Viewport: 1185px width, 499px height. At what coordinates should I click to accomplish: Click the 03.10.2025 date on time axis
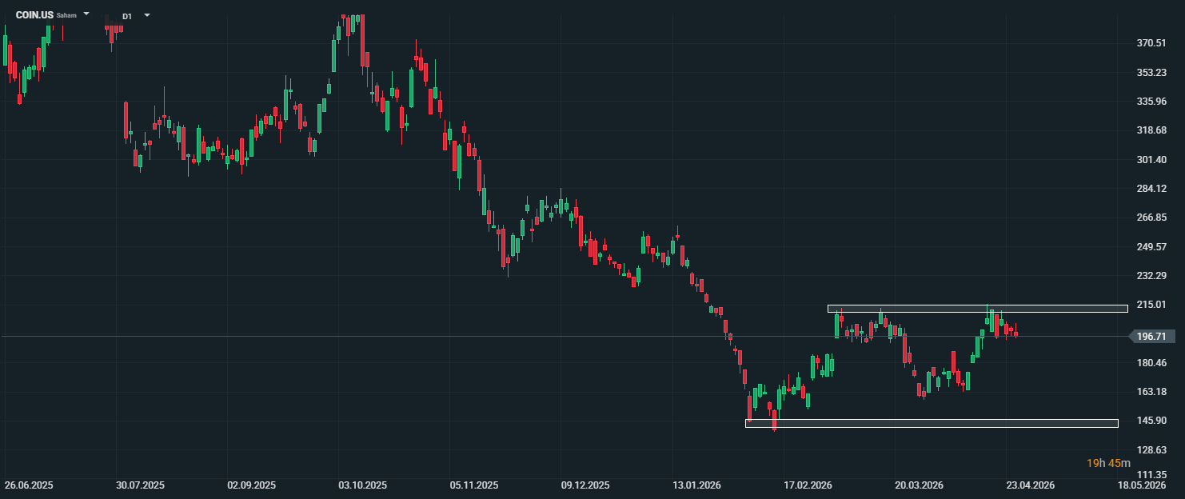click(x=364, y=485)
